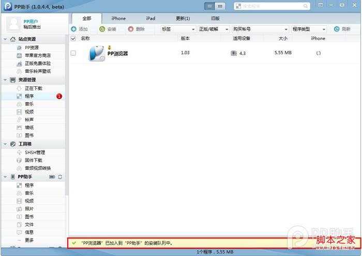
Task: Open 音乐铃声壁纸 in sidebar
Action: point(33,71)
